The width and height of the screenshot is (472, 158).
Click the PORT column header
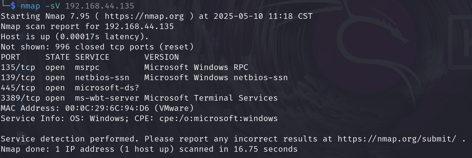click(11, 57)
